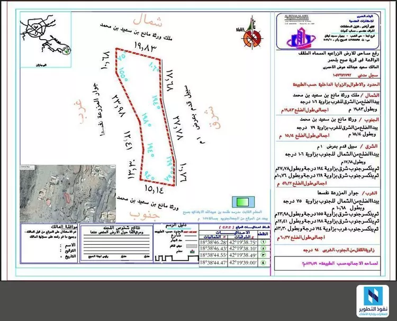The height and width of the screenshot is (321, 397).
Task: Click the green rectangle landmark symbol
Action: tap(243, 202)
